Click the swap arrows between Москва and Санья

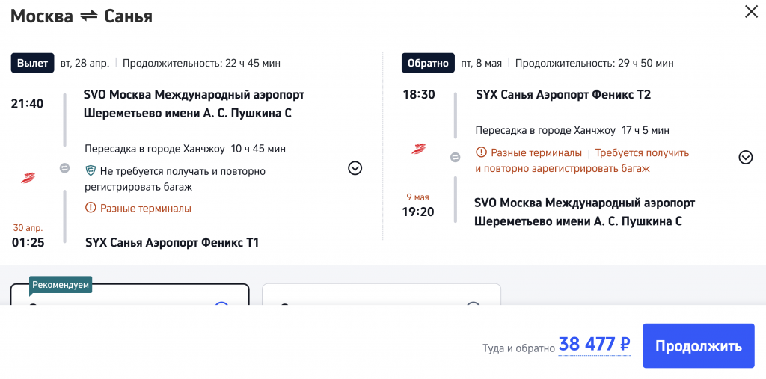[x=89, y=16]
